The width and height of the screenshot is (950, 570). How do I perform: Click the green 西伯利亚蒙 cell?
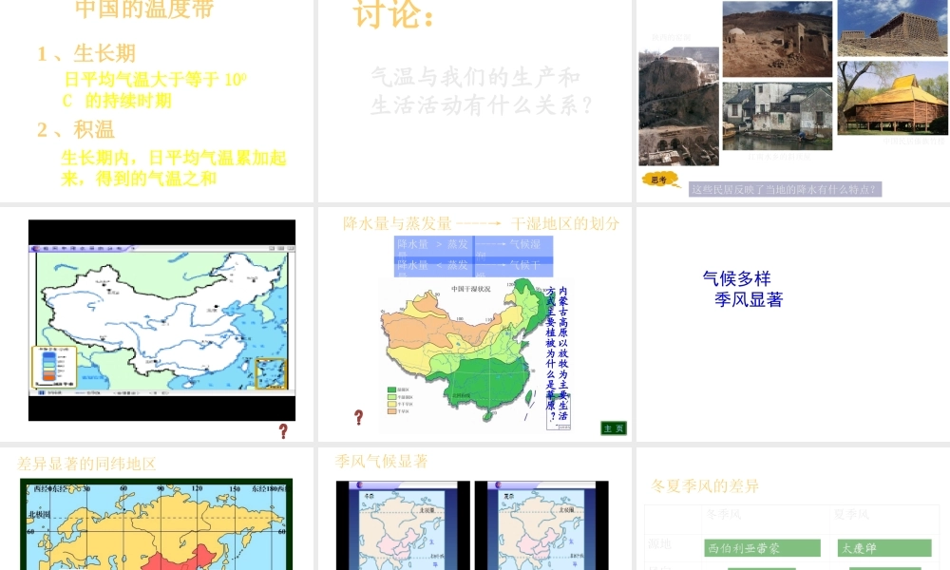point(762,548)
